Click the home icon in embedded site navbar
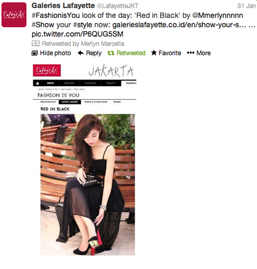 [38, 83]
